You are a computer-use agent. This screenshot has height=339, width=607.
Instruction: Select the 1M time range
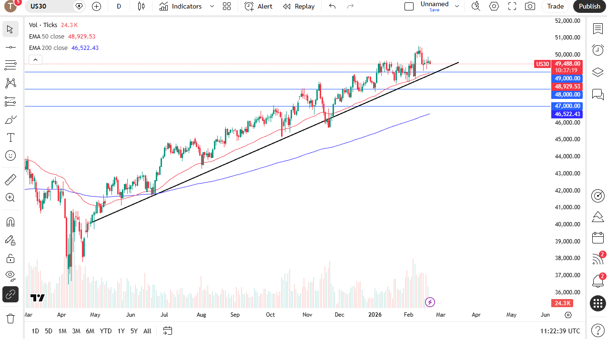pyautogui.click(x=62, y=331)
